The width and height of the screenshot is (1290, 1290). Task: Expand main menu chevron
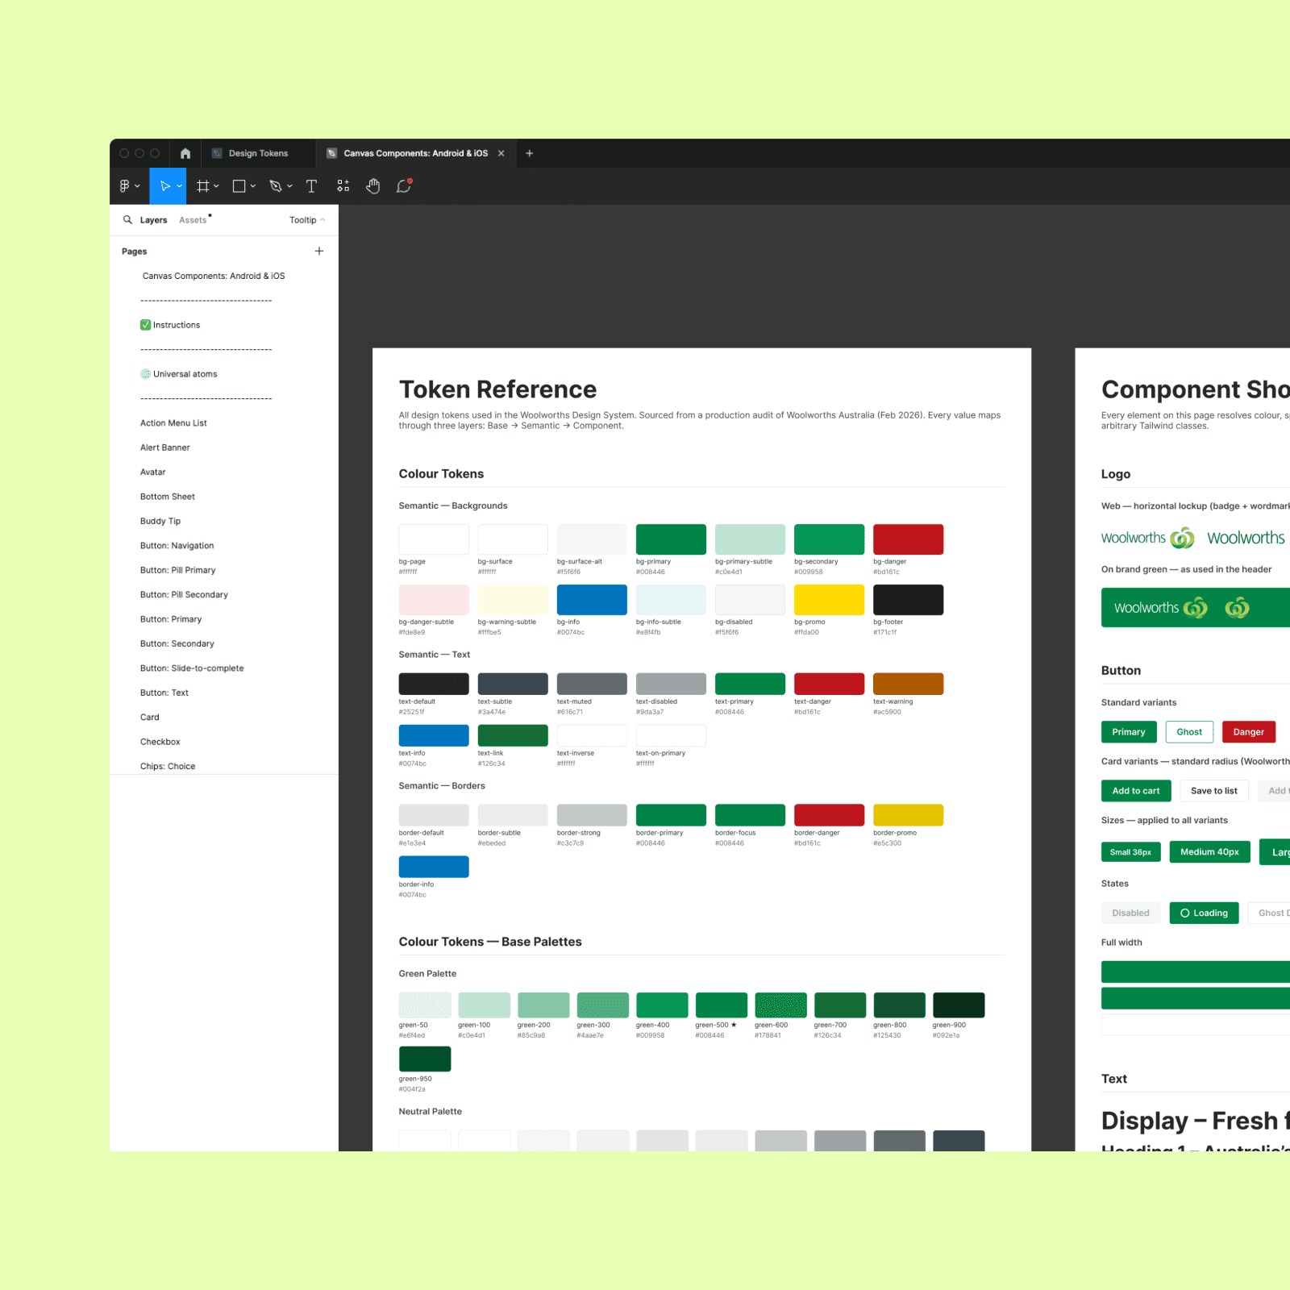(137, 186)
